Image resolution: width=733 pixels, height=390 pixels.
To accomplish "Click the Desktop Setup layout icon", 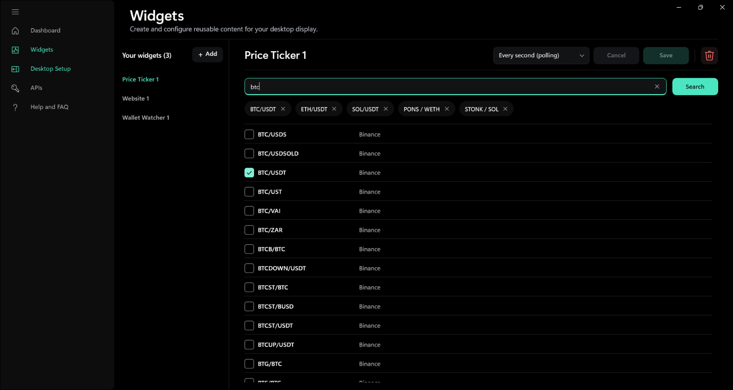I will point(15,69).
